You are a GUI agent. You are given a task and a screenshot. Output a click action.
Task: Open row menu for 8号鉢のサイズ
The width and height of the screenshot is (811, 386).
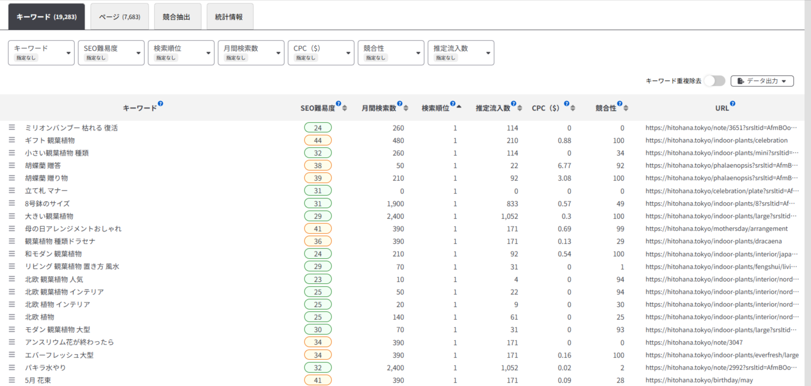pos(12,203)
